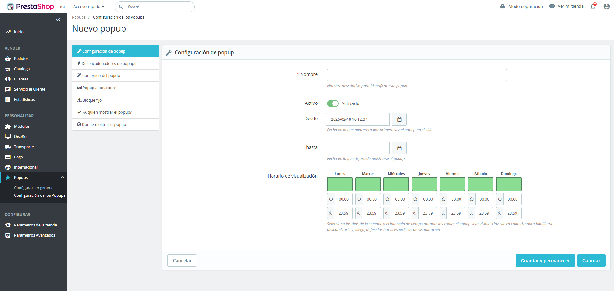Switch to Desencadenadores de popups tab
Image resolution: width=614 pixels, height=291 pixels.
point(115,64)
